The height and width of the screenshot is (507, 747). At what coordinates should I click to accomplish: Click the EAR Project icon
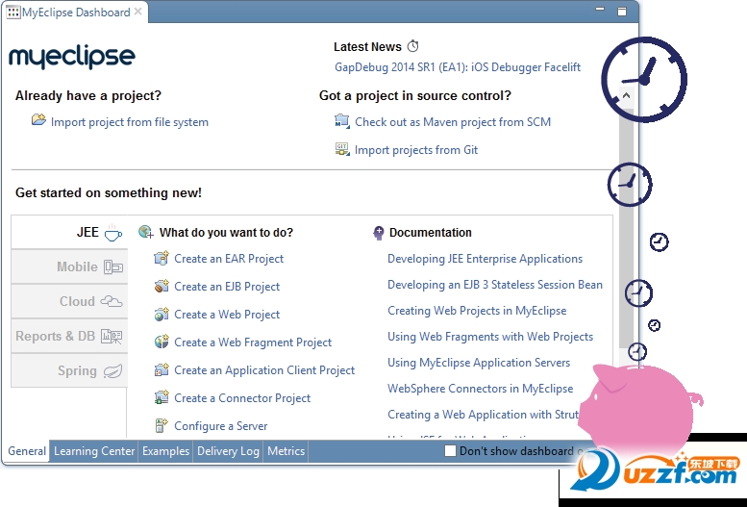point(162,258)
